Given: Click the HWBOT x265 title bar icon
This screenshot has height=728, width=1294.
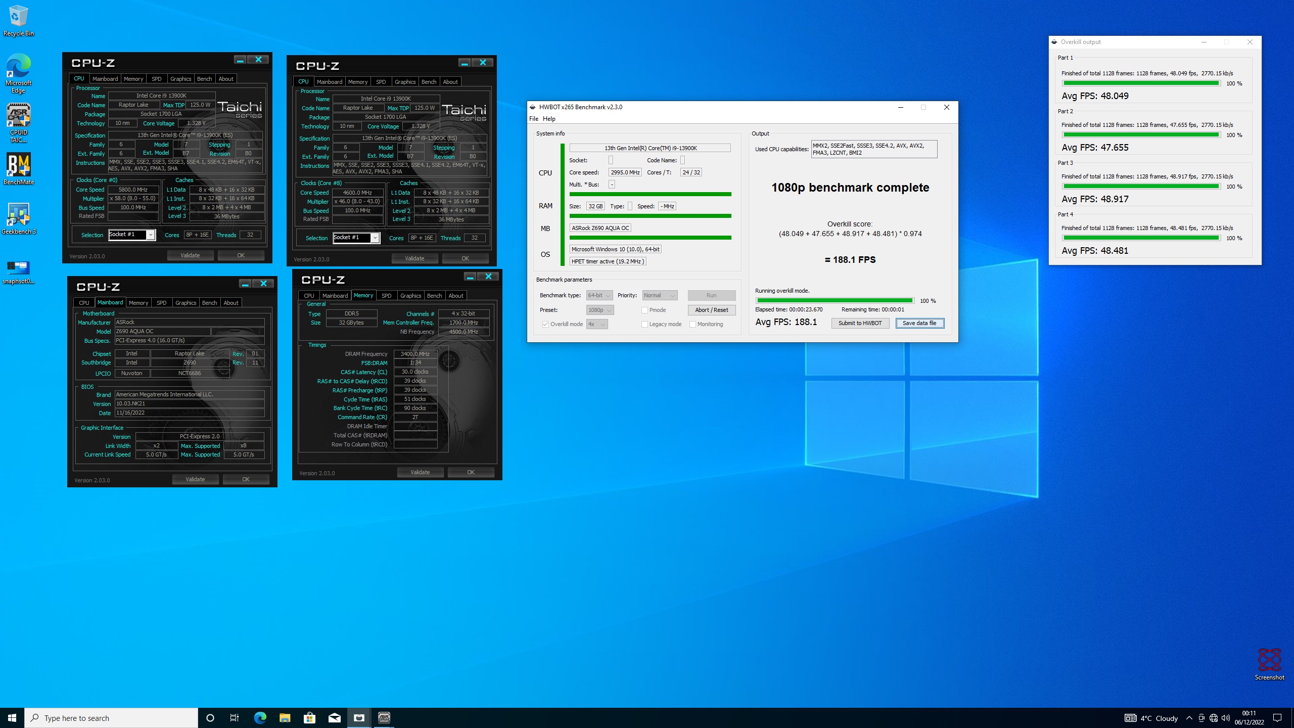Looking at the screenshot, I should [532, 107].
